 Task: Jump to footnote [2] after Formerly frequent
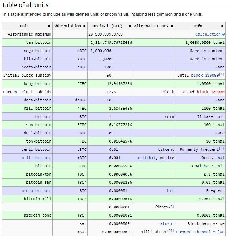point(222,149)
